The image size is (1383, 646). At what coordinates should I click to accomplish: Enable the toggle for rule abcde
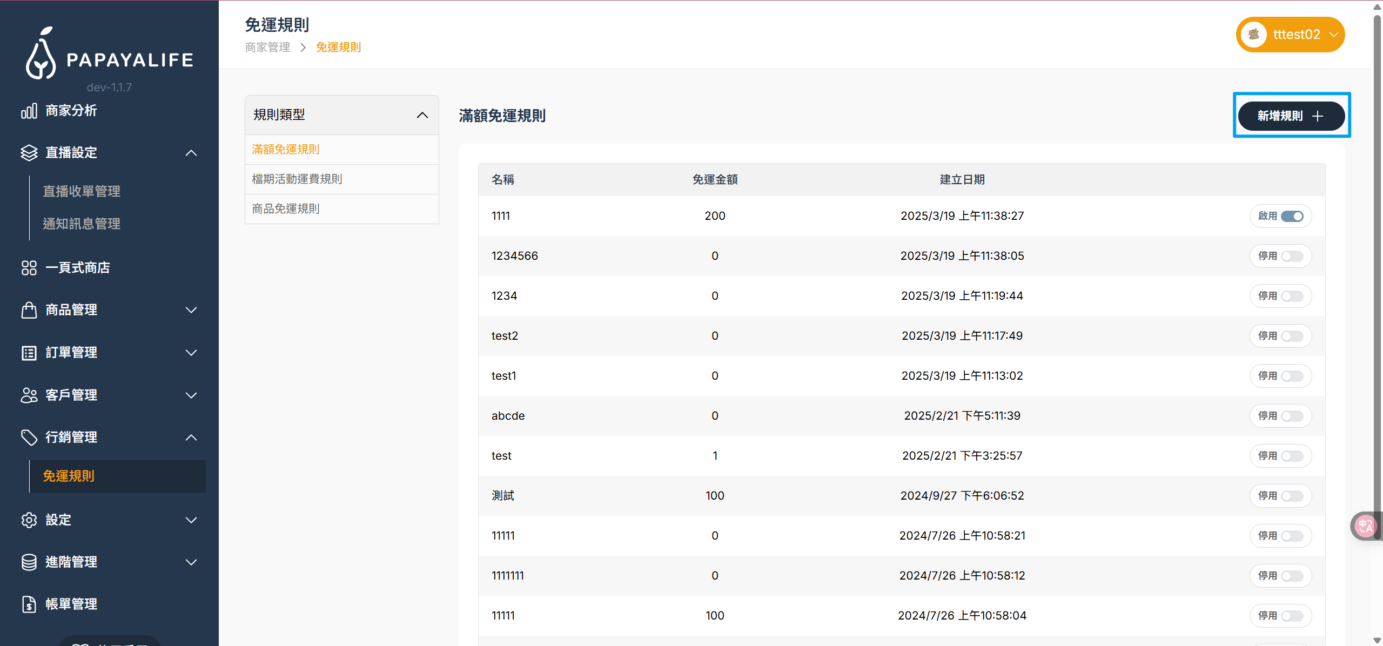[x=1292, y=416]
